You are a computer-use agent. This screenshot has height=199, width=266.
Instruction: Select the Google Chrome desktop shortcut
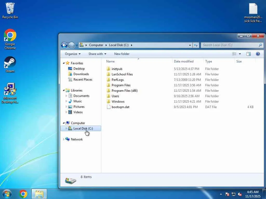pyautogui.click(x=10, y=39)
